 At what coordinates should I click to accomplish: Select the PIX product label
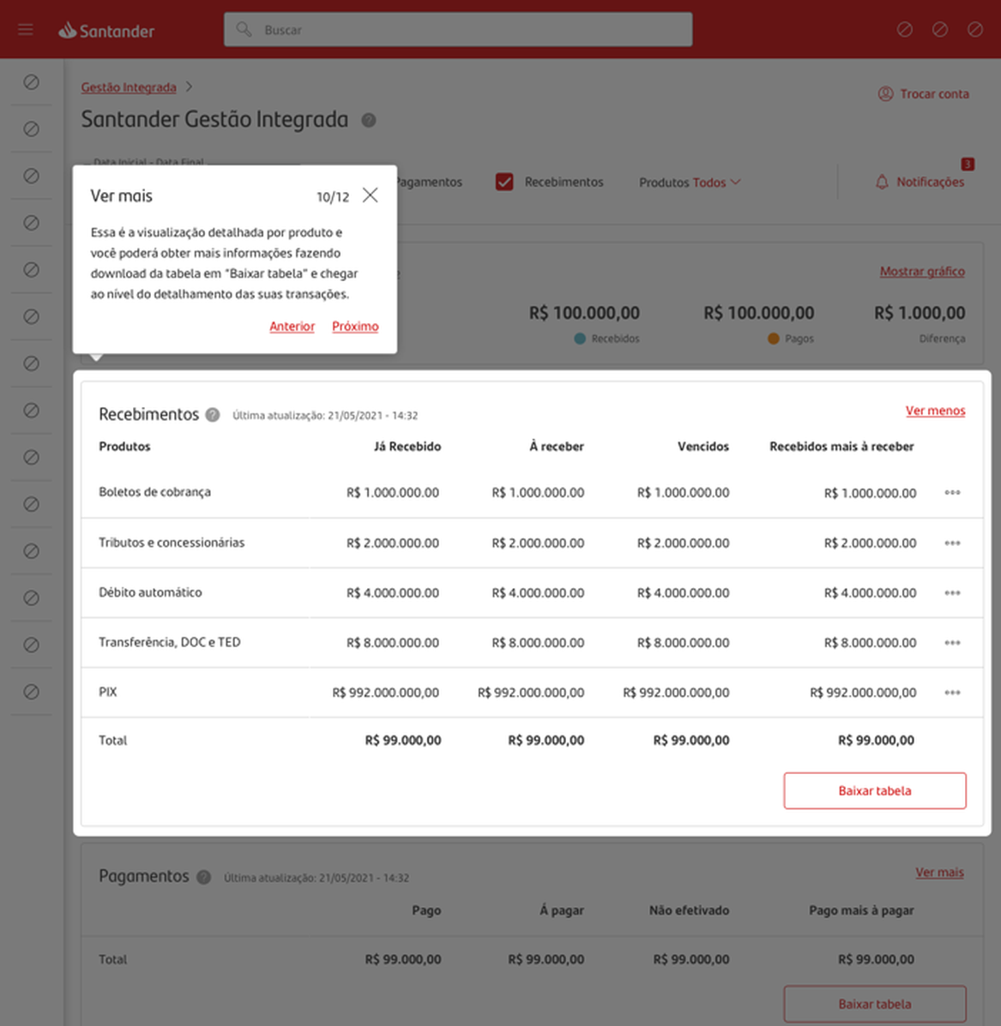[x=108, y=692]
